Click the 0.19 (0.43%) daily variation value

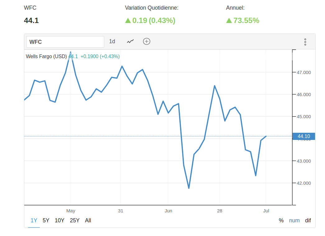pyautogui.click(x=154, y=21)
